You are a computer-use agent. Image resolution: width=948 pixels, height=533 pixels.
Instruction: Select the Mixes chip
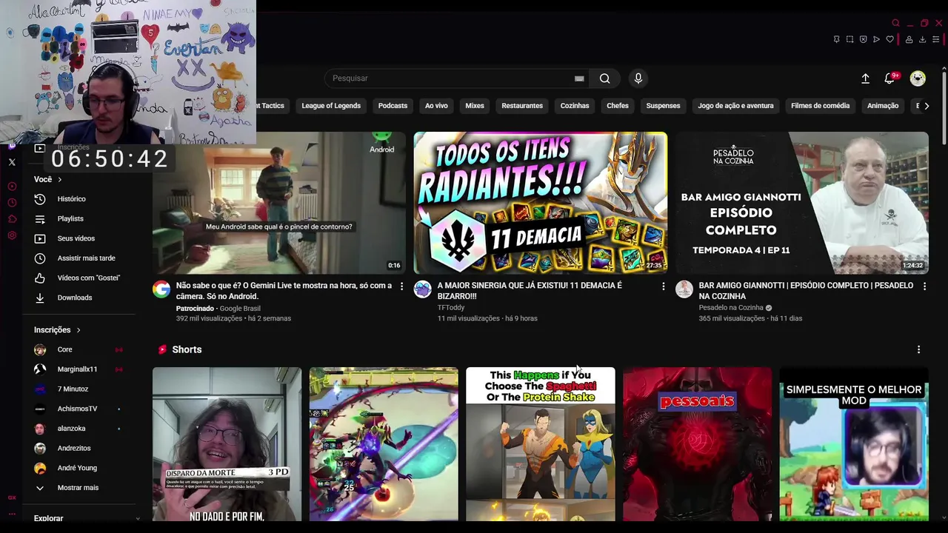click(475, 106)
